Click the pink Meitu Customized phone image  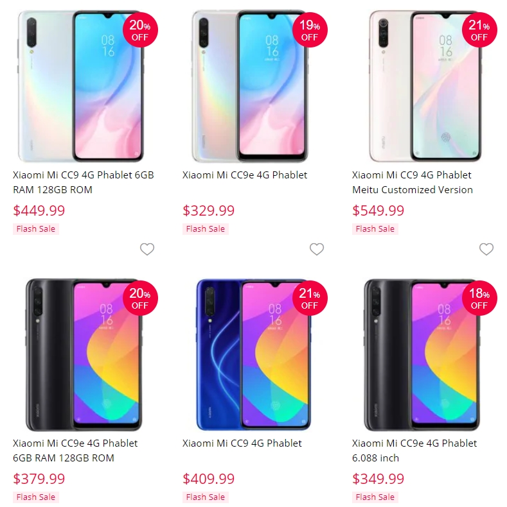425,86
